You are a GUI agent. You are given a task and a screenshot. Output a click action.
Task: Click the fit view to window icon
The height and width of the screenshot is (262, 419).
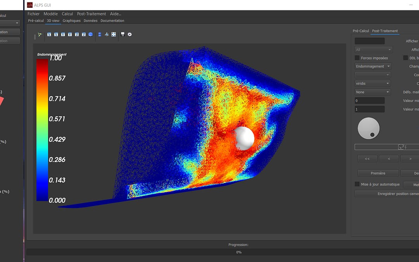pos(113,35)
